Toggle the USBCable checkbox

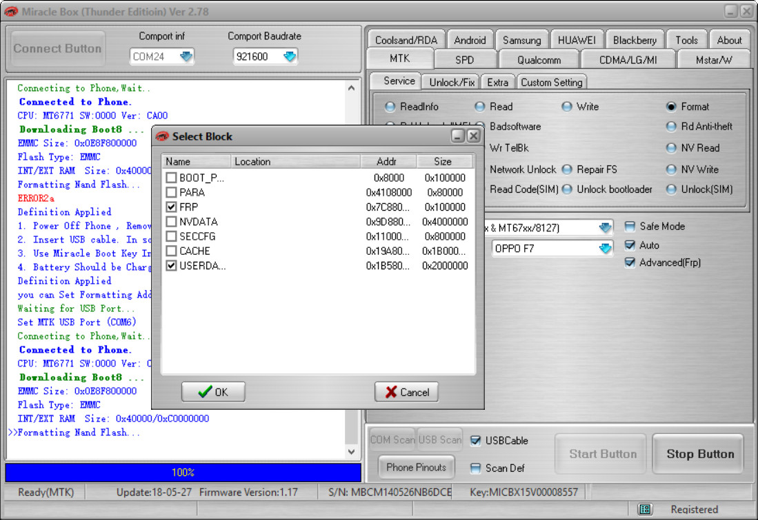pos(476,440)
